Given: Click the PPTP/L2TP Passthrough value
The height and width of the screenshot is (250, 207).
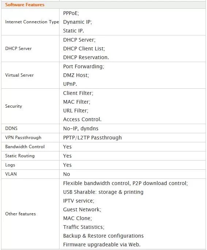Looking at the screenshot, I should pyautogui.click(x=92, y=138).
